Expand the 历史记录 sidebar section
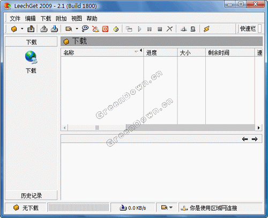This screenshot has width=268, height=218. point(31,196)
